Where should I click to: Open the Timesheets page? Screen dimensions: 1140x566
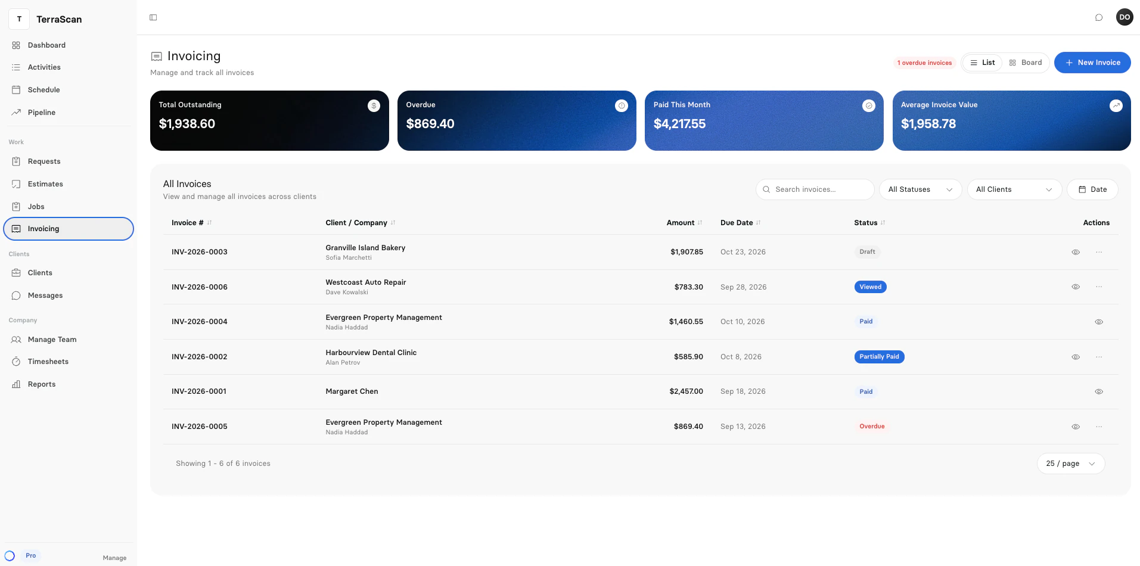[69, 362]
